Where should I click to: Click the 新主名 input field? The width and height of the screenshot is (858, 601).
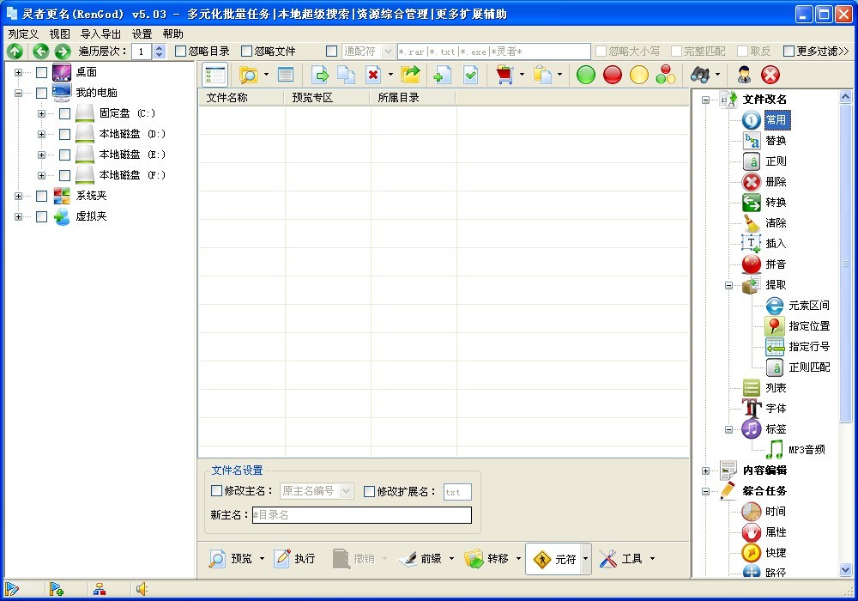tap(360, 515)
